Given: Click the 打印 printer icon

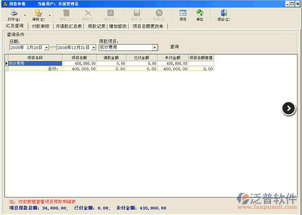Looking at the screenshot, I should click(14, 13).
